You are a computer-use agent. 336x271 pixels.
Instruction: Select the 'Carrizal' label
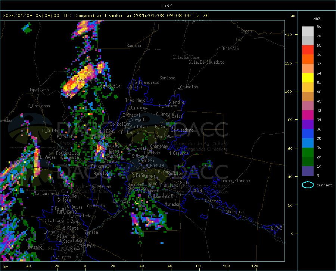pos(121,201)
